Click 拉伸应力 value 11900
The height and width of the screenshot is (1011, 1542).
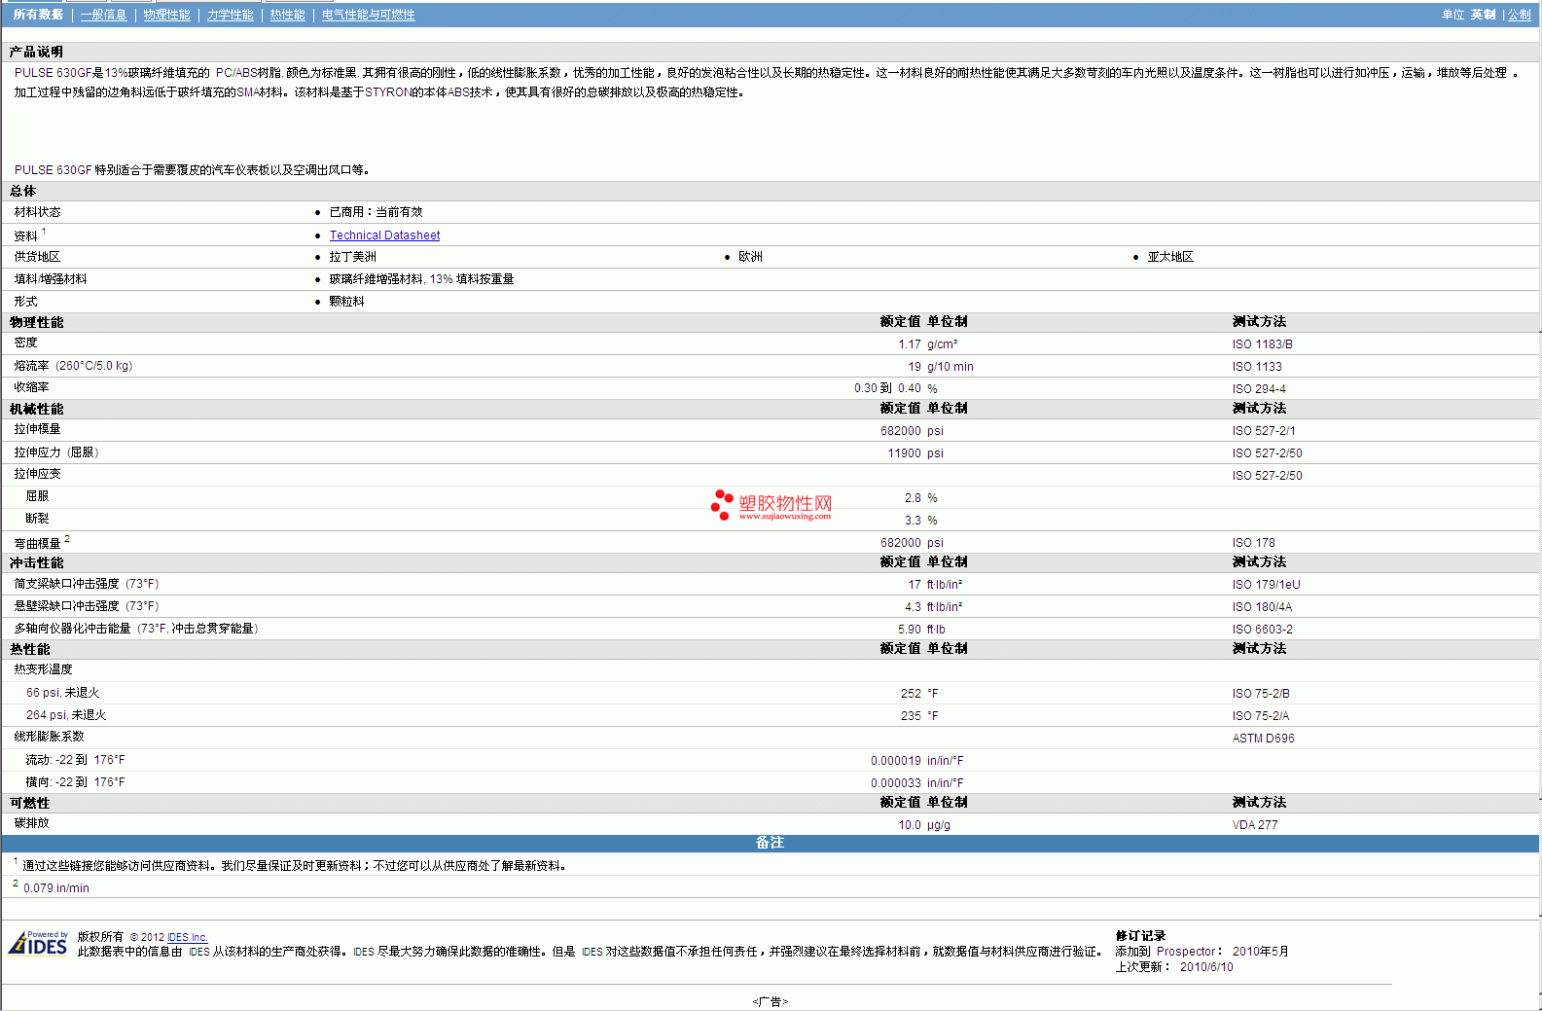tap(904, 453)
